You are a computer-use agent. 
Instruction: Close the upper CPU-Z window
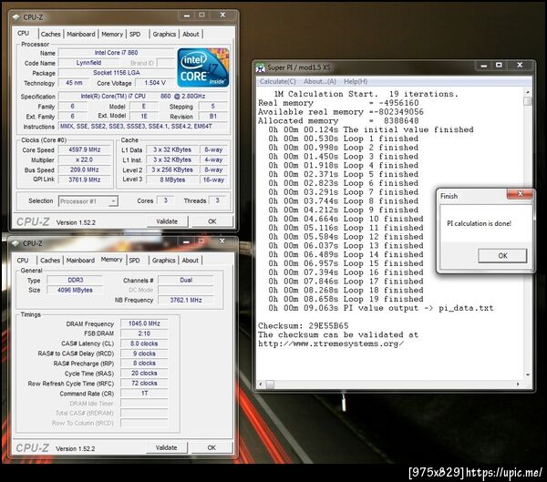click(x=222, y=15)
